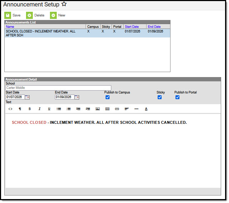This screenshot has width=229, height=203.
Task: Click the New announcement icon
Action: tap(53, 15)
